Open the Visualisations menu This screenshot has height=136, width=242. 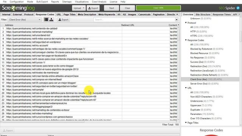coord(82,2)
